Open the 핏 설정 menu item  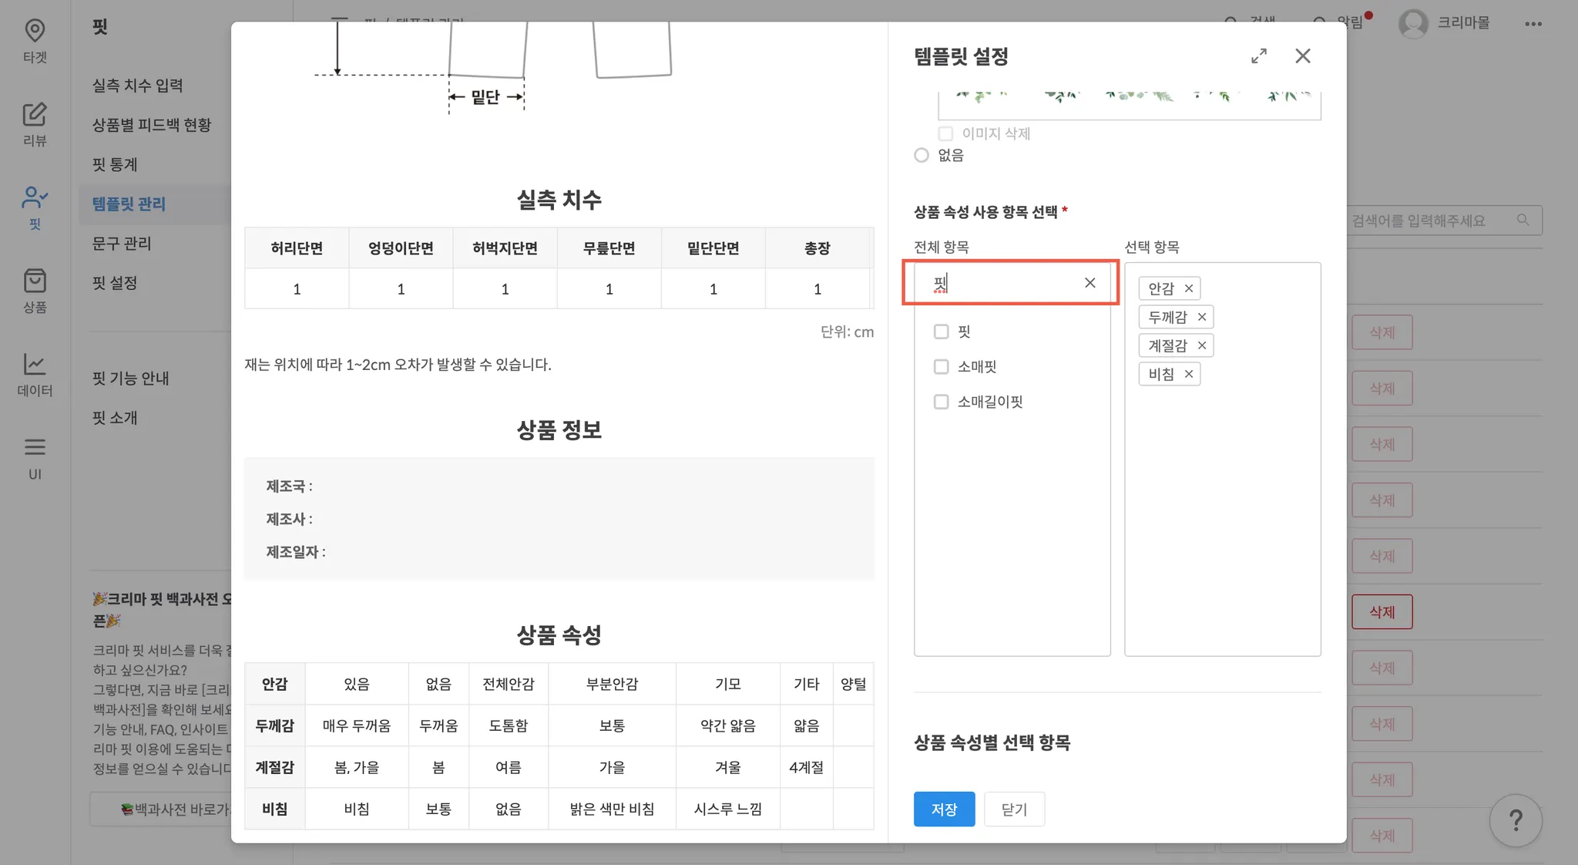pyautogui.click(x=115, y=283)
